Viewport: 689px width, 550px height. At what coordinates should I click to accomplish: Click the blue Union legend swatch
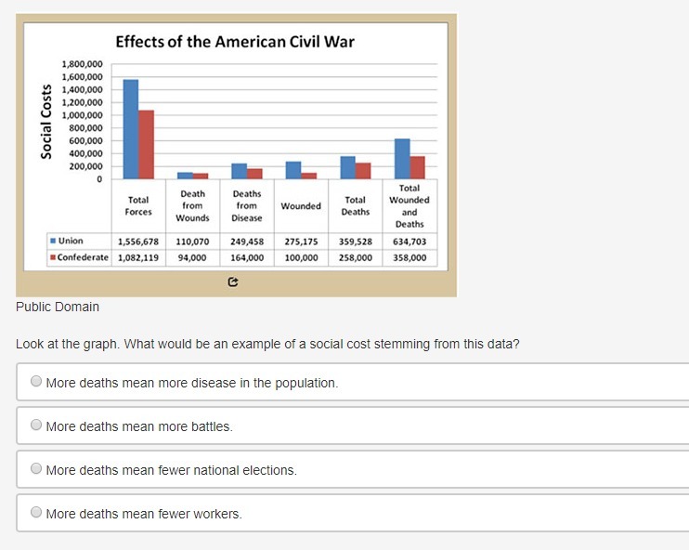(54, 241)
